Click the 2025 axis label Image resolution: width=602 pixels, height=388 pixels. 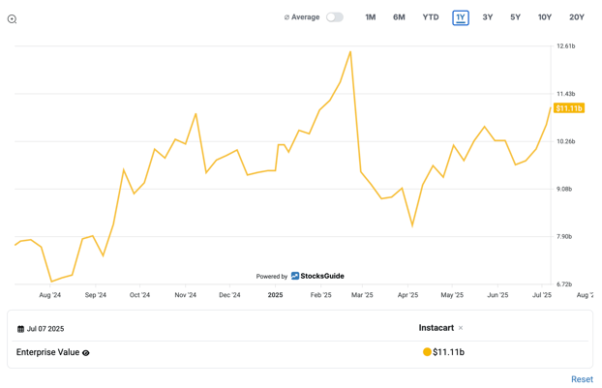tap(275, 295)
